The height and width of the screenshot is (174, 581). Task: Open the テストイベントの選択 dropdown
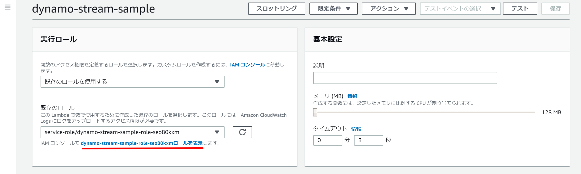pos(460,9)
